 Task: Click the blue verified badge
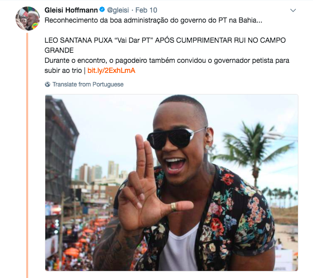102,10
